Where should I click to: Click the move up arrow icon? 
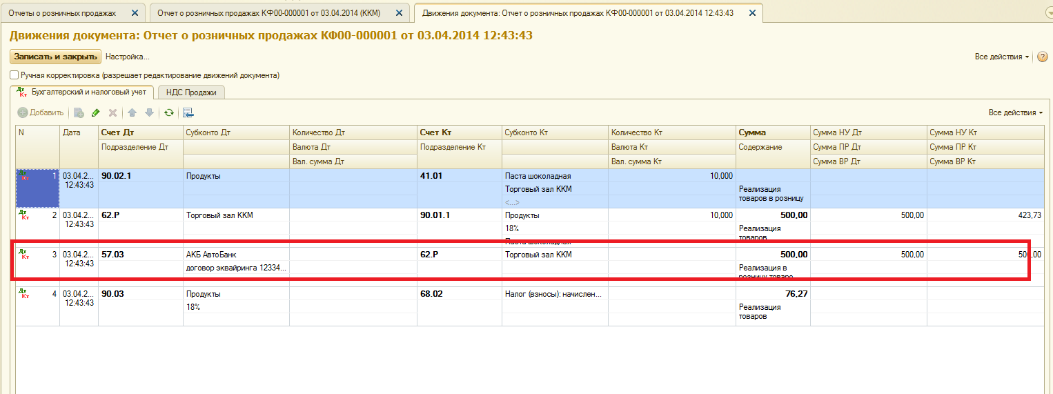(x=132, y=112)
